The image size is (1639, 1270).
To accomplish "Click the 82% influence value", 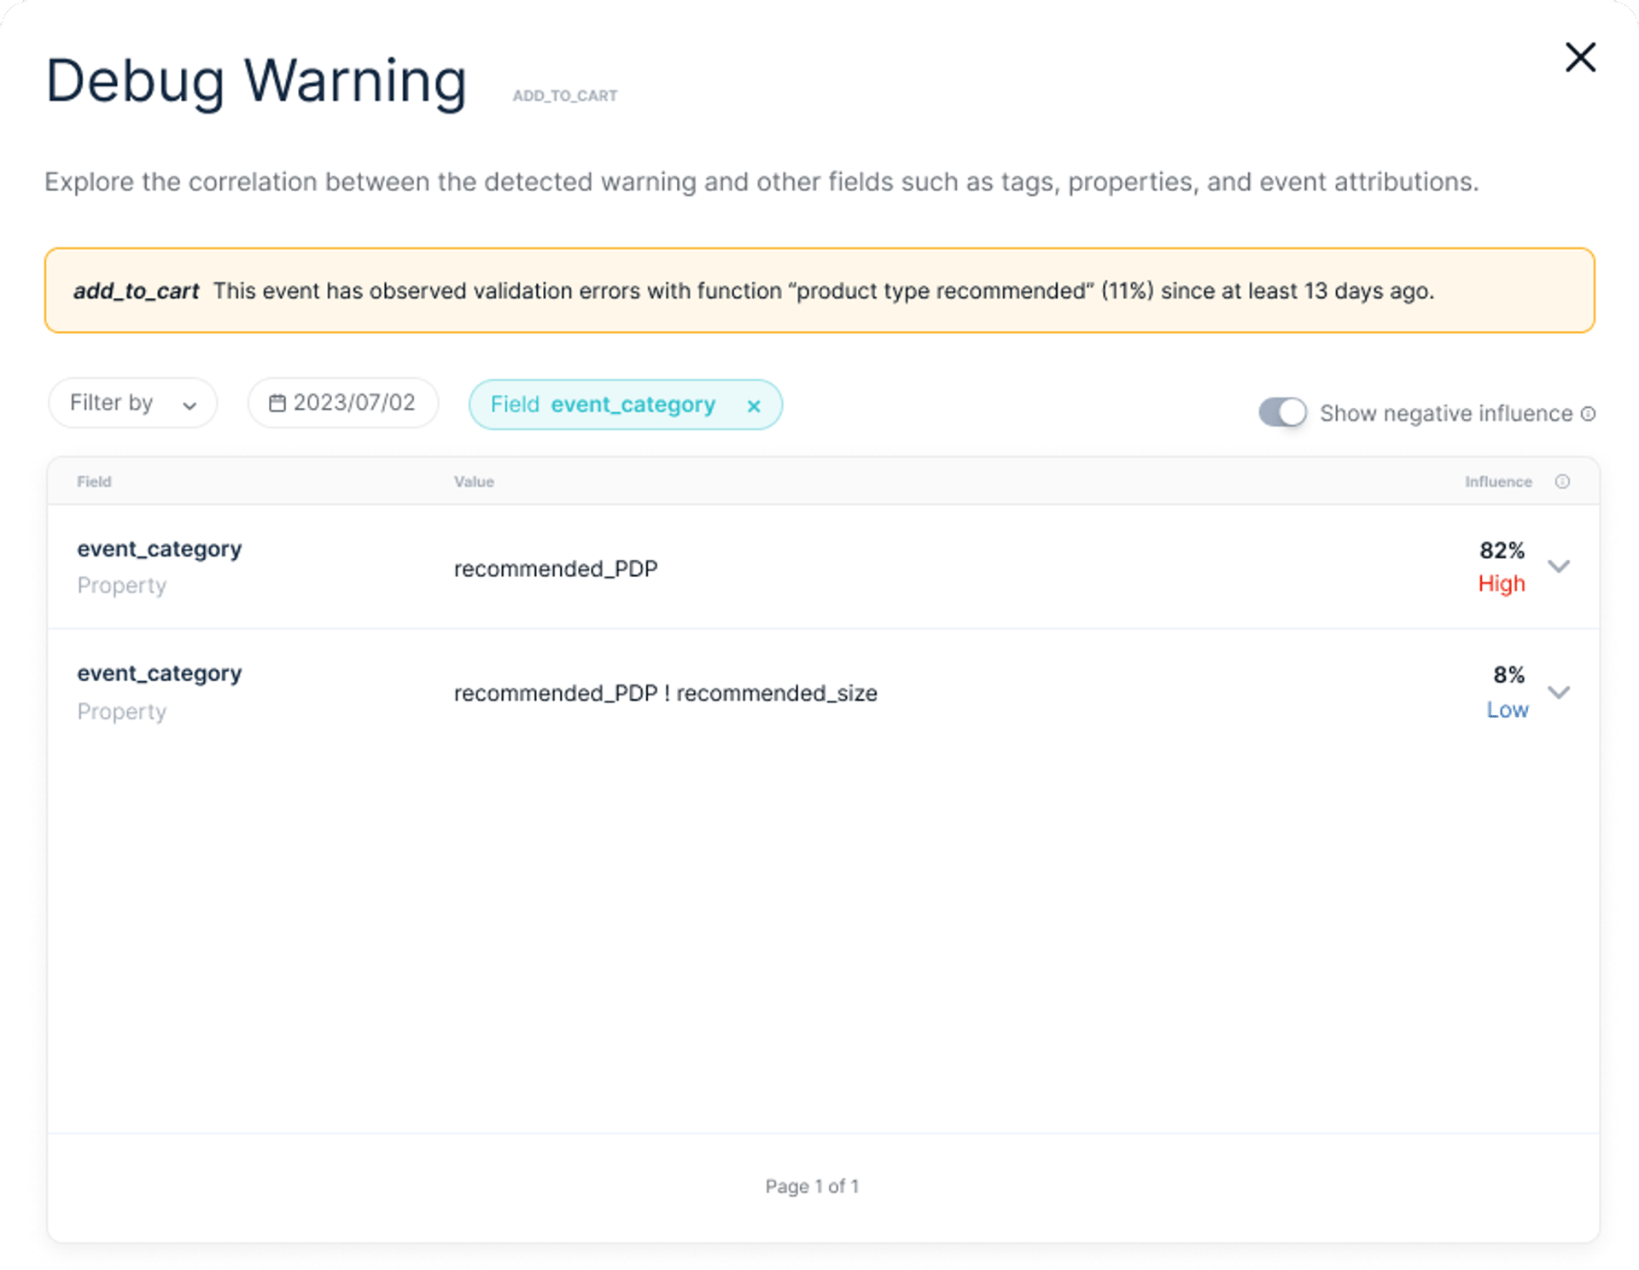I will coord(1502,551).
